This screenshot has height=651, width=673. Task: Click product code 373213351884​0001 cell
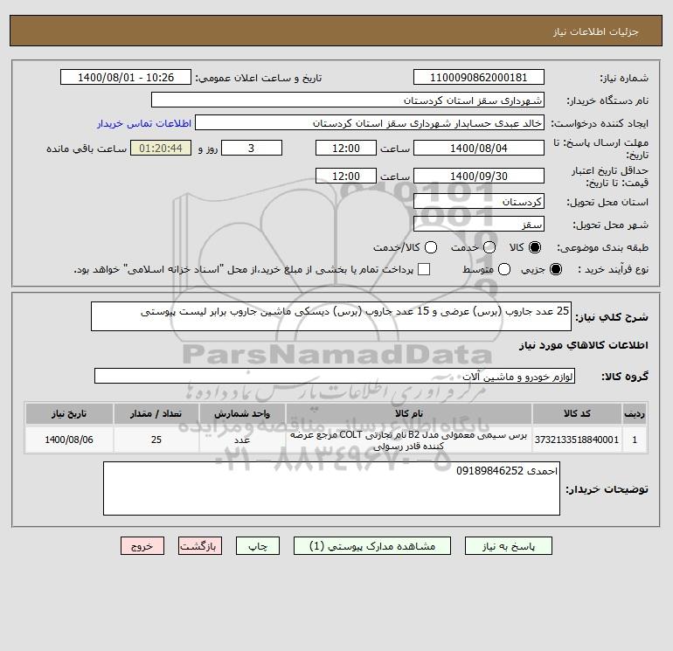[x=577, y=440]
